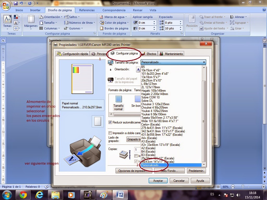Select Configurar página tab

pyautogui.click(x=124, y=53)
